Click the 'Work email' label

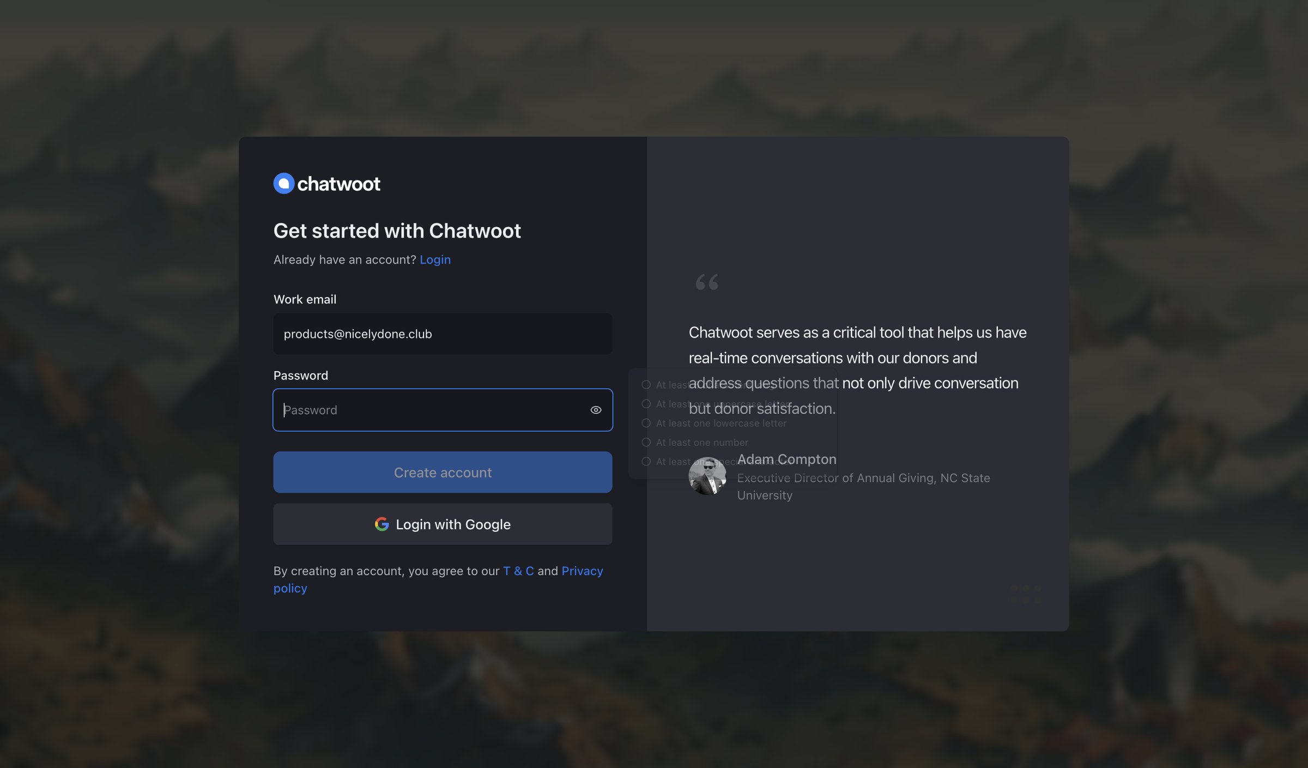[x=305, y=299]
